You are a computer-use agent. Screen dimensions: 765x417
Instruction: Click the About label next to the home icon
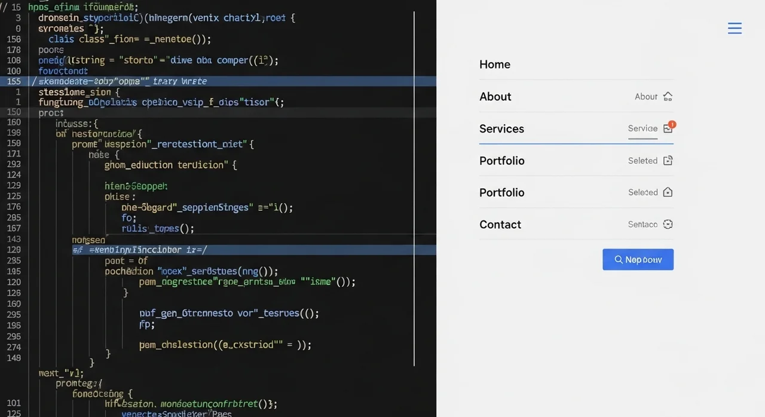(x=646, y=96)
